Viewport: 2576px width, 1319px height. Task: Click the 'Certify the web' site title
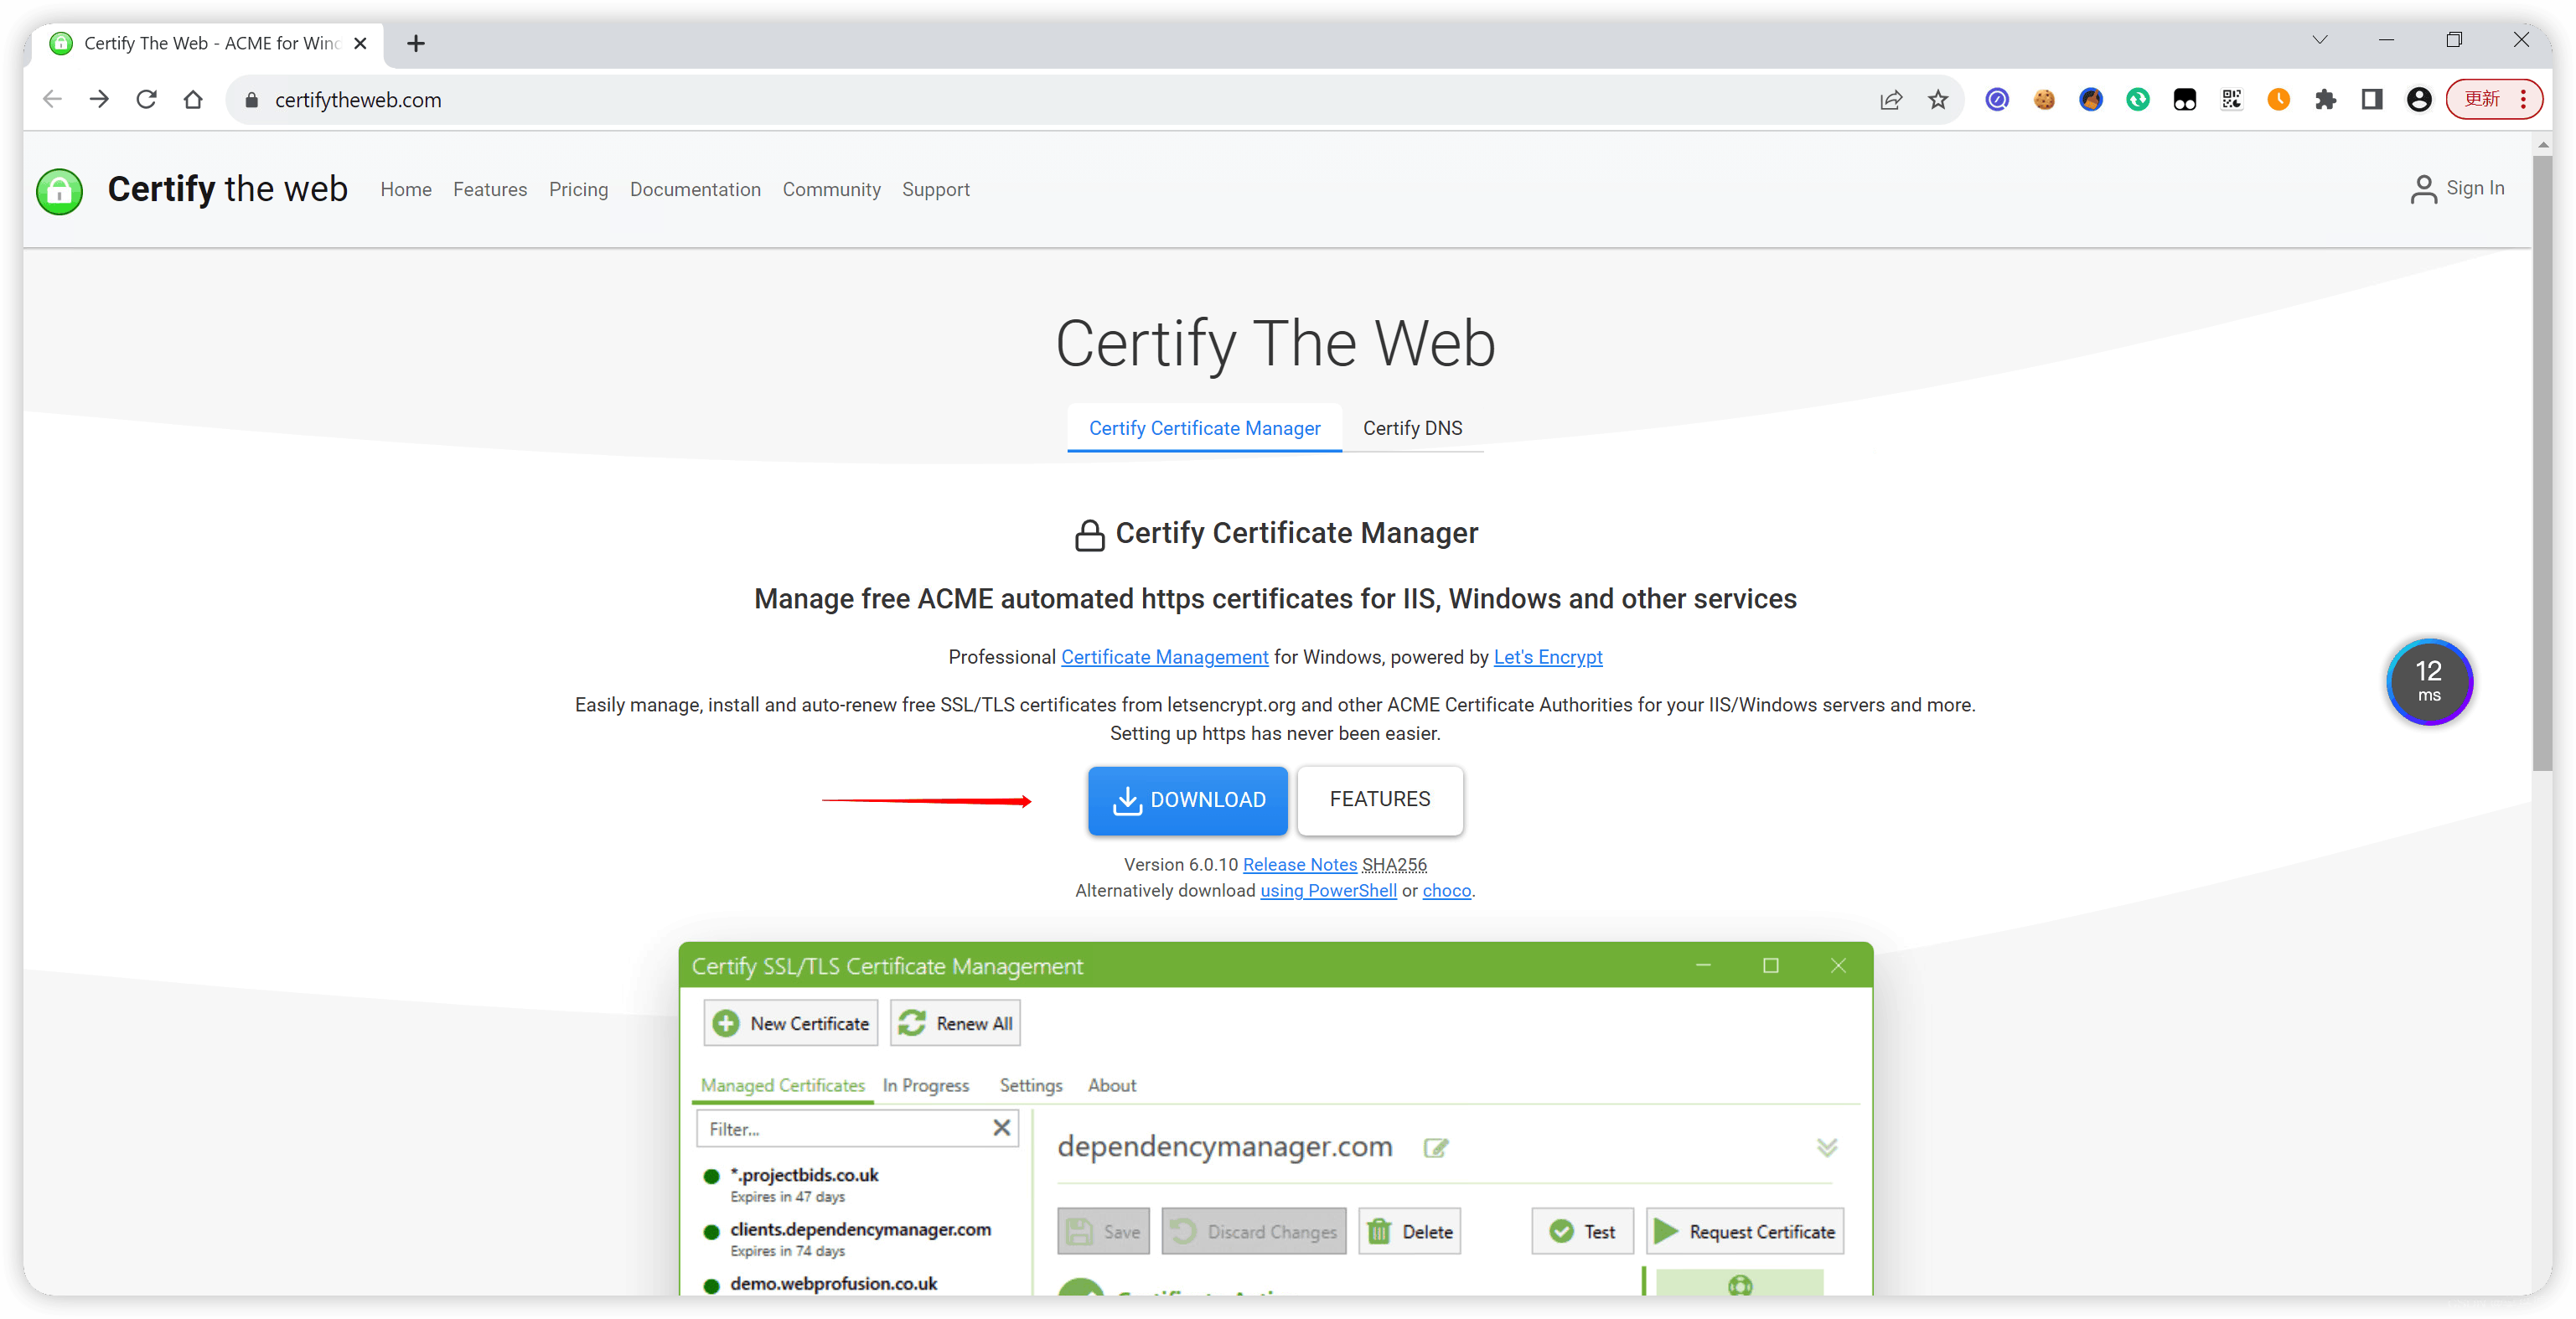click(x=227, y=189)
